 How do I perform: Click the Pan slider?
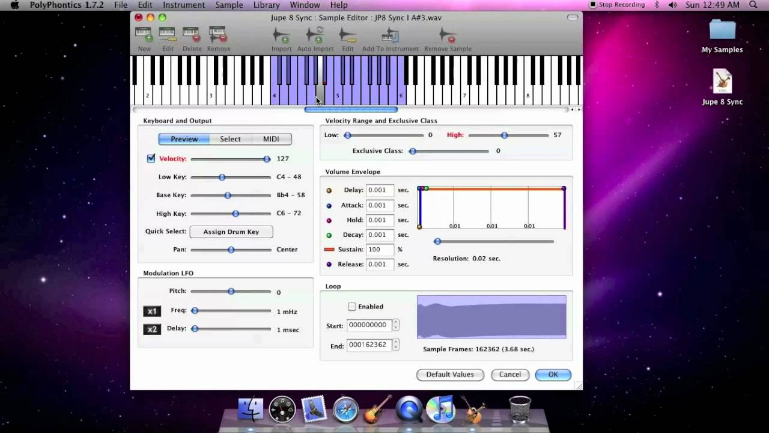(231, 249)
